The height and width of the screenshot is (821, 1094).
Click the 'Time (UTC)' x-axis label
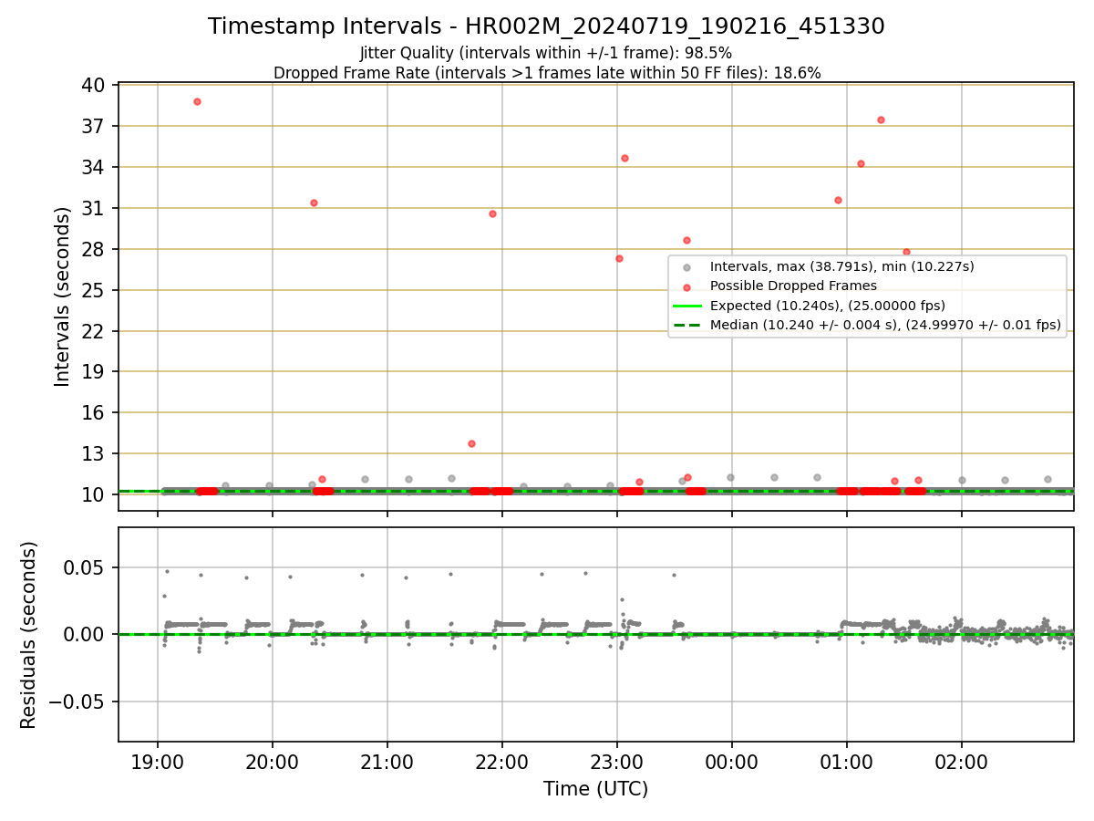(x=595, y=789)
